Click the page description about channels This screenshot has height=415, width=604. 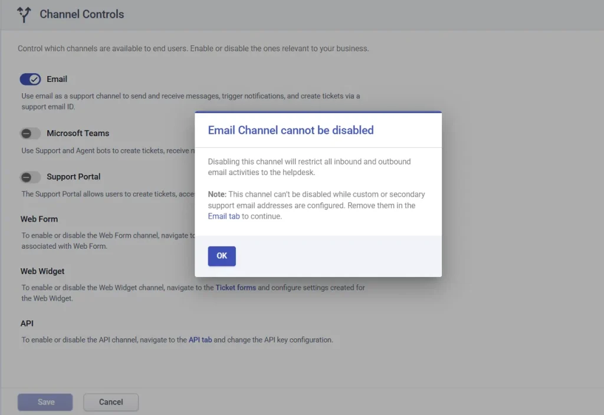tap(193, 48)
